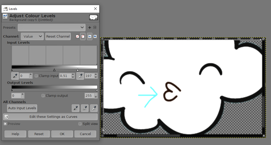Toggle the Preview checkbox
The height and width of the screenshot is (145, 271).
5,124
